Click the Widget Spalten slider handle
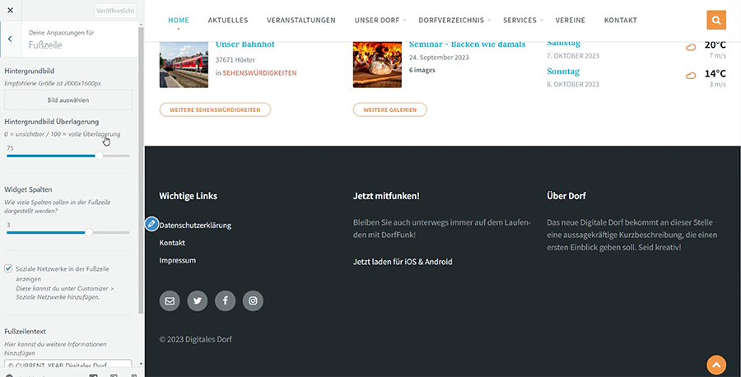741x377 pixels. pos(89,232)
